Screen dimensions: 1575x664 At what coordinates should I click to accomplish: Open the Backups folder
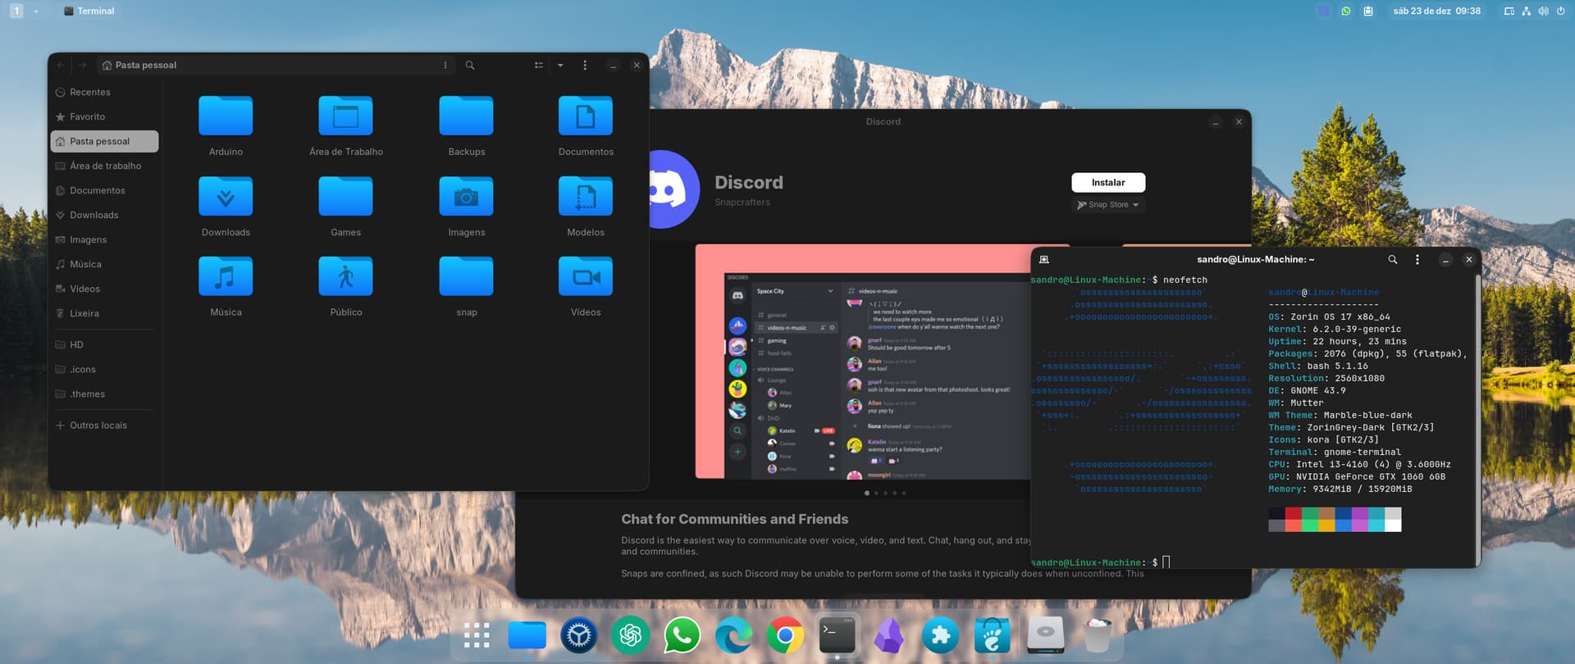click(x=466, y=116)
